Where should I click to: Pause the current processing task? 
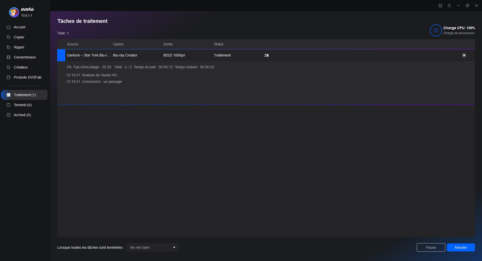431,247
